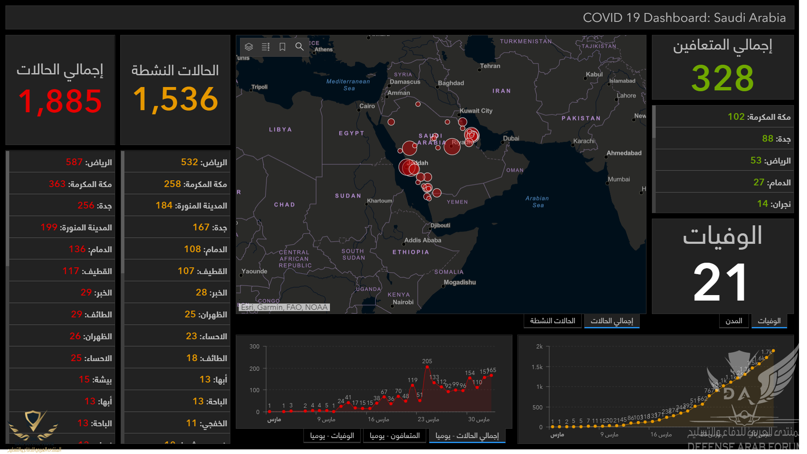Click the 328 recovered indicator
The image size is (807, 454).
pos(723,78)
